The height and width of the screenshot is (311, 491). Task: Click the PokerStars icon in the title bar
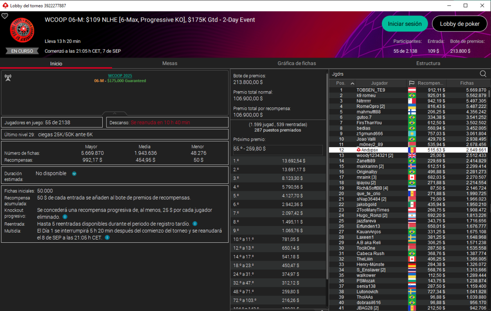coord(5,6)
